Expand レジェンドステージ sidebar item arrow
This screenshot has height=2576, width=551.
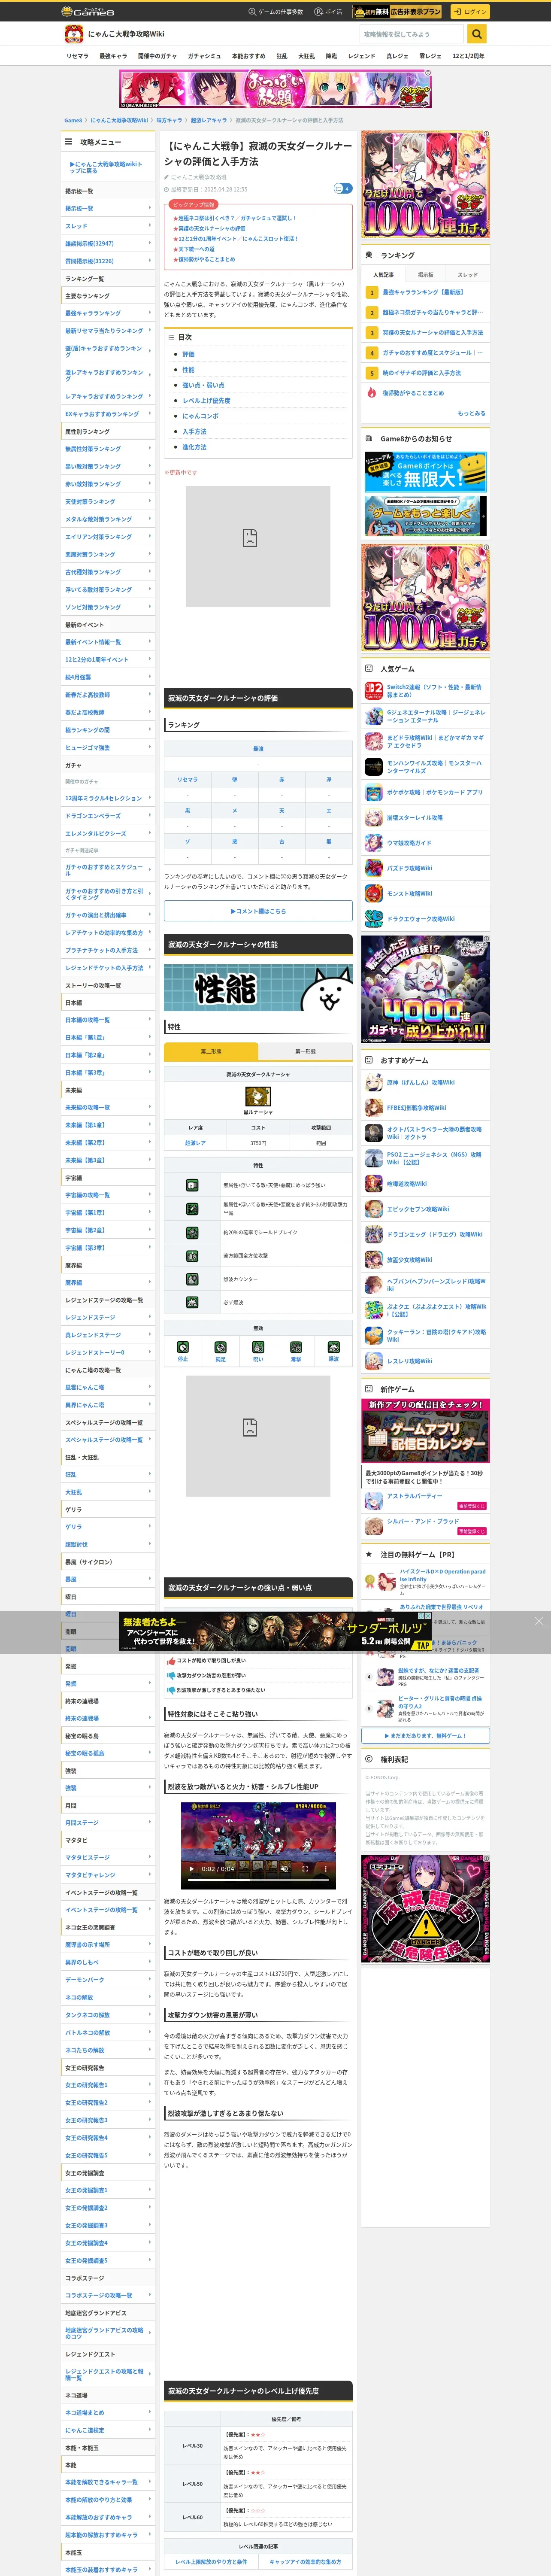click(150, 1317)
